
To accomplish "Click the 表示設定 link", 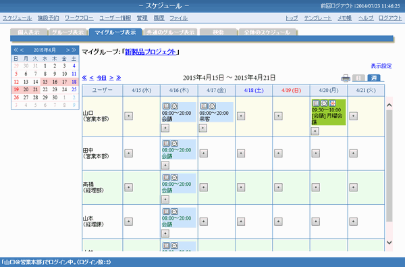I will pyautogui.click(x=381, y=66).
